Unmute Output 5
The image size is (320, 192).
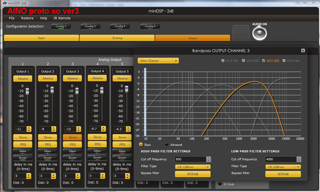coord(122,151)
